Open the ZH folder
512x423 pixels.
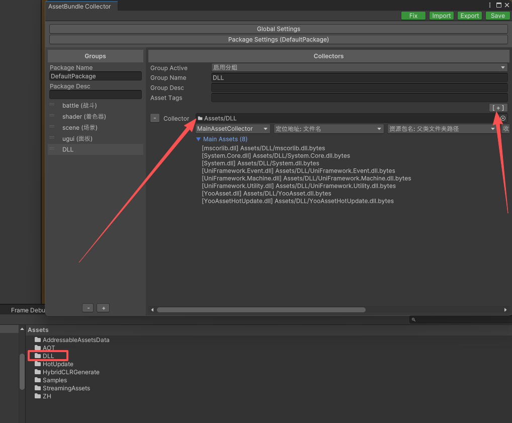[43, 396]
